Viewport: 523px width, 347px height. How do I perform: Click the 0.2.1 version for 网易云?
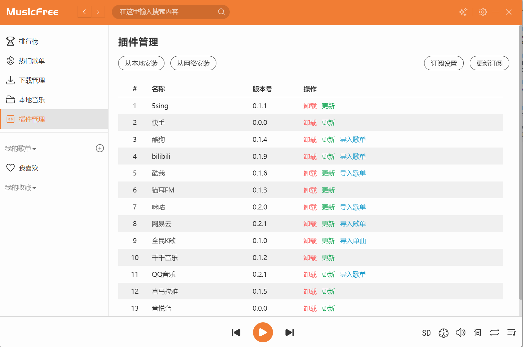pyautogui.click(x=260, y=224)
